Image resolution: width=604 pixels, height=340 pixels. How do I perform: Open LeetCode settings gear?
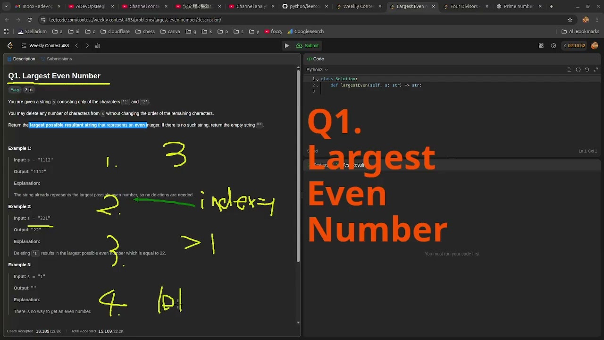[x=554, y=46]
